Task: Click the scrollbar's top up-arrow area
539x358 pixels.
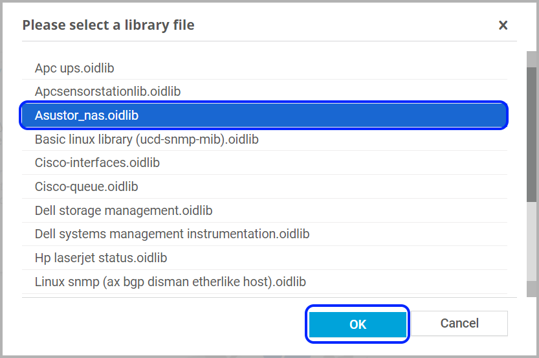Action: tap(531, 59)
